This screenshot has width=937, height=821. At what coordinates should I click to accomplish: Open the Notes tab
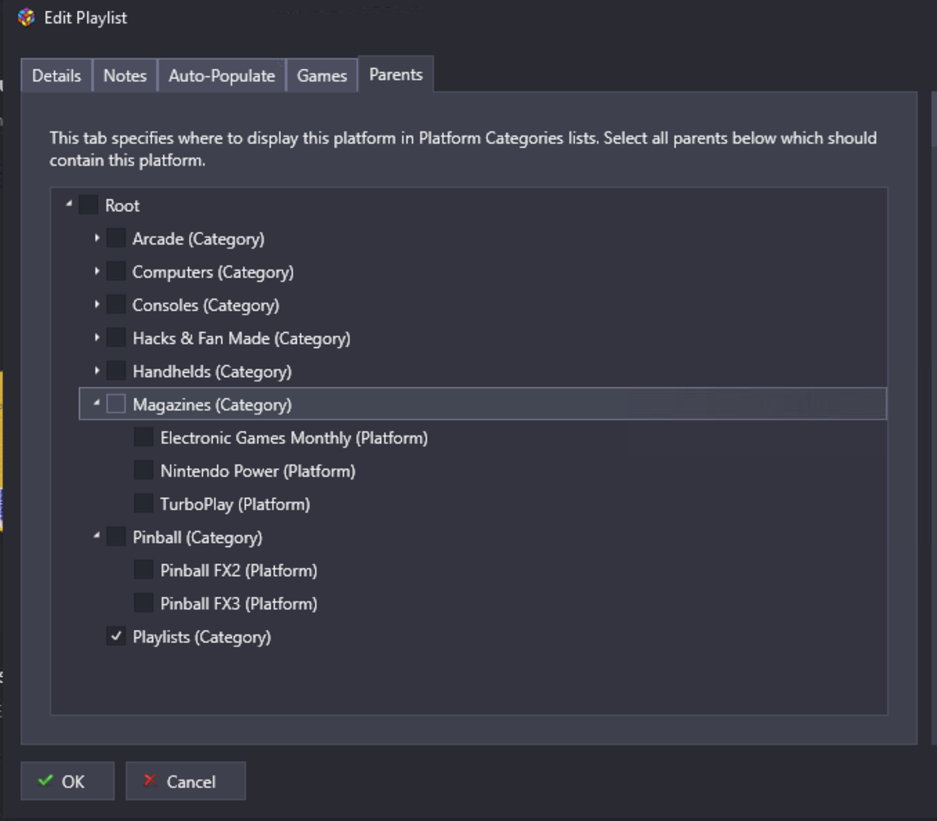(x=125, y=75)
